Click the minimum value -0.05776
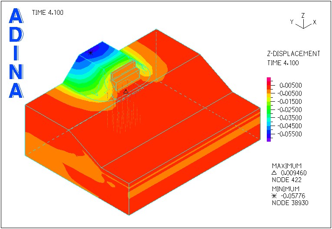This screenshot has height=229, width=332. pos(292,196)
